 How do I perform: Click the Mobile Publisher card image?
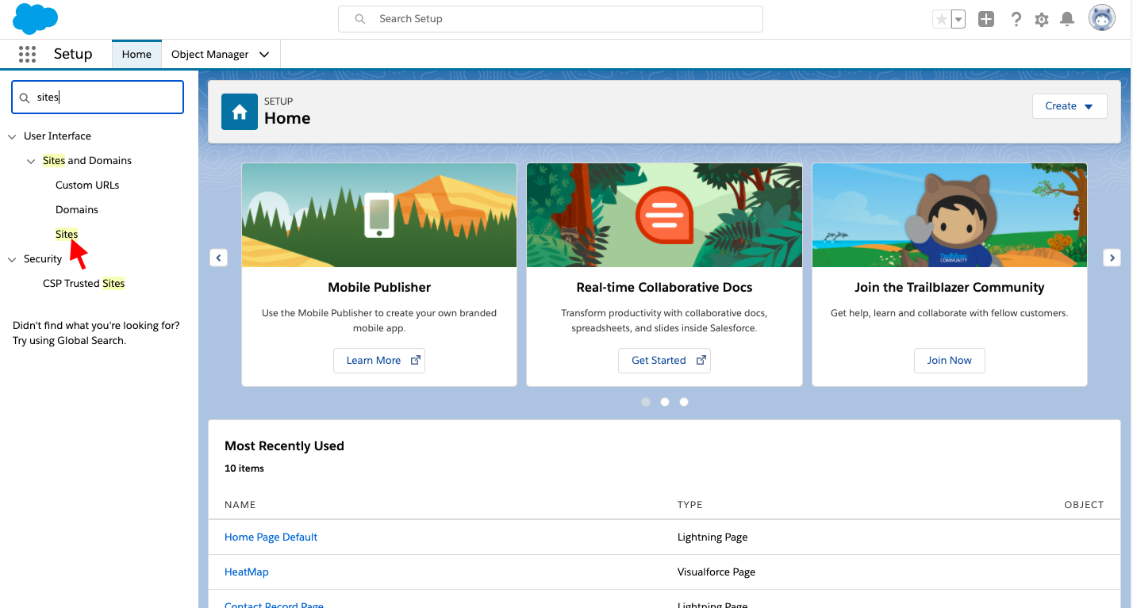click(379, 216)
